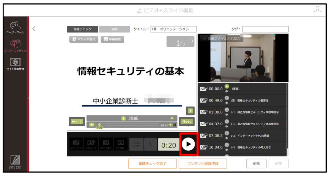The width and height of the screenshot is (329, 176).
Task: Open コース・コンテンツ sidebar icon
Action: [15, 46]
